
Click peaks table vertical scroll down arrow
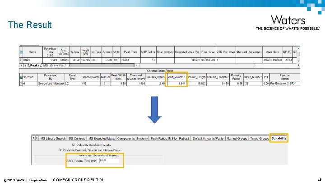point(298,61)
